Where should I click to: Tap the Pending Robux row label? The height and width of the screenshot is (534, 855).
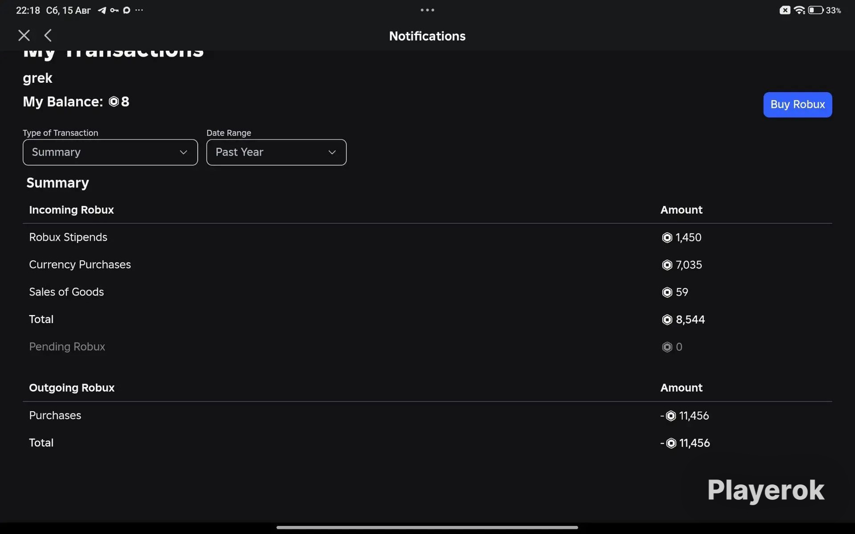(67, 347)
